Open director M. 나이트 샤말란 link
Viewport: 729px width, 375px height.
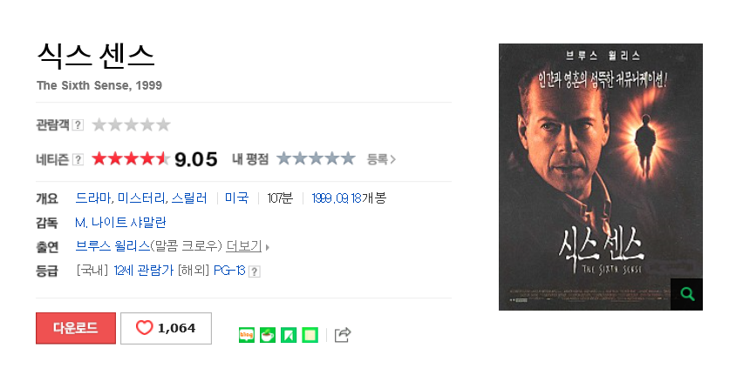click(120, 222)
